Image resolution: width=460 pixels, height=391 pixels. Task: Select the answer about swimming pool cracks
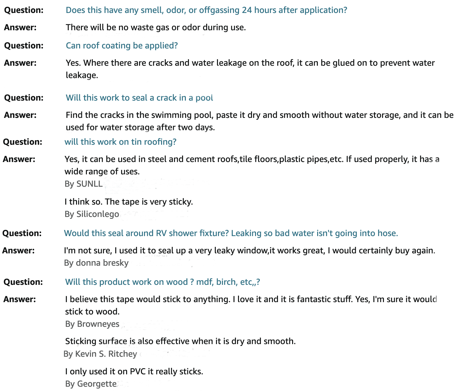259,115
